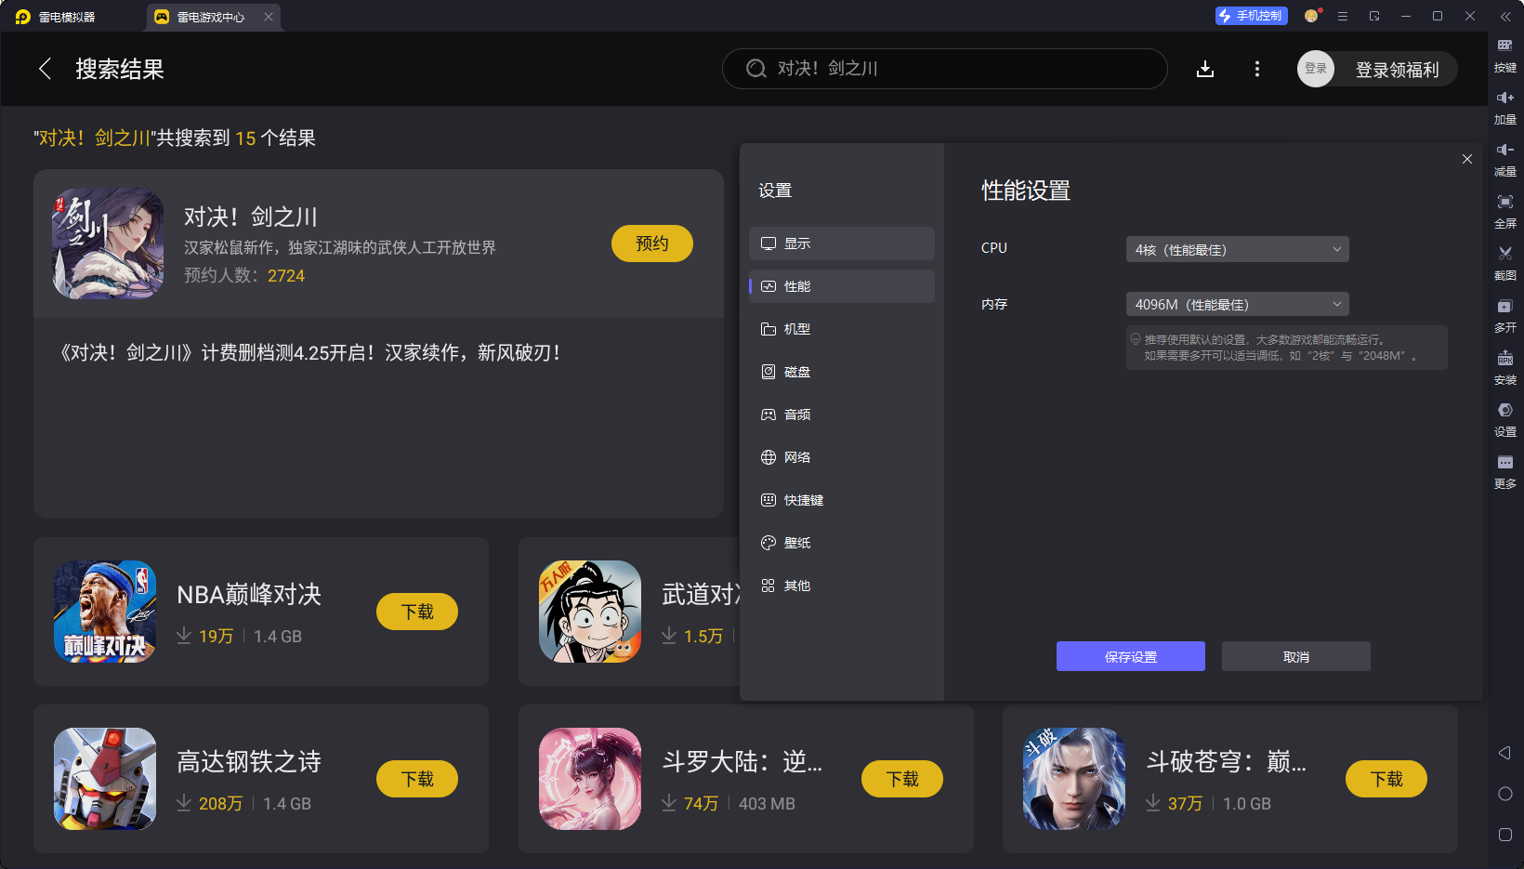Tap the Android home circle icon
Screen dimensions: 1524x869
(1505, 794)
